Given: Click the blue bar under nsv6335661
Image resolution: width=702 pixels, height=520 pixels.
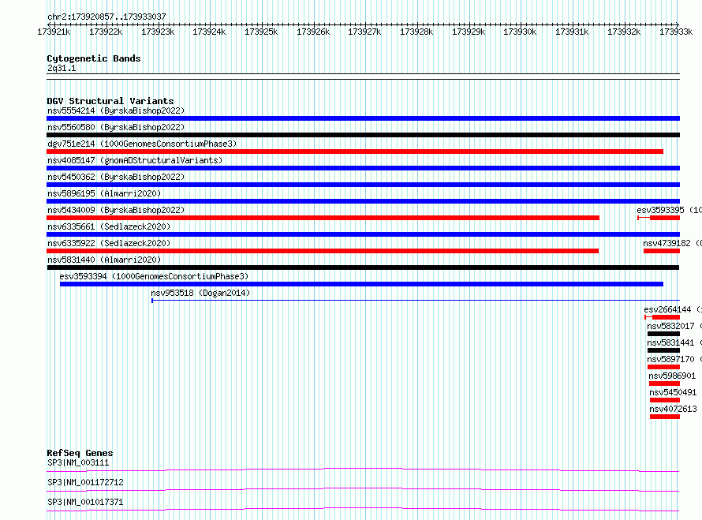Looking at the screenshot, I should tap(363, 234).
